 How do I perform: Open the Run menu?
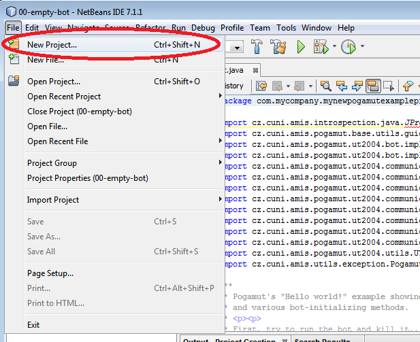178,28
